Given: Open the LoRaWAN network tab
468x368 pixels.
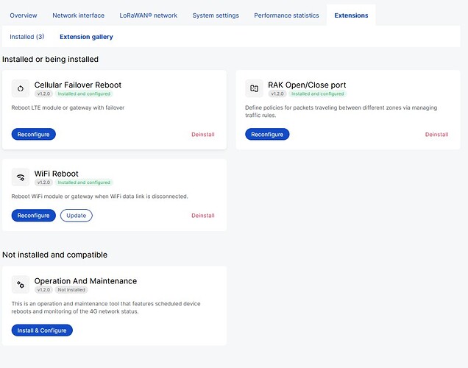Looking at the screenshot, I should [149, 15].
